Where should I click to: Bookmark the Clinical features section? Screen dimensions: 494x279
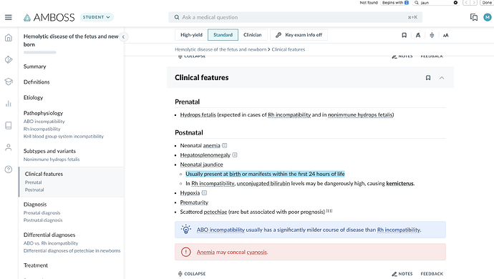point(428,78)
